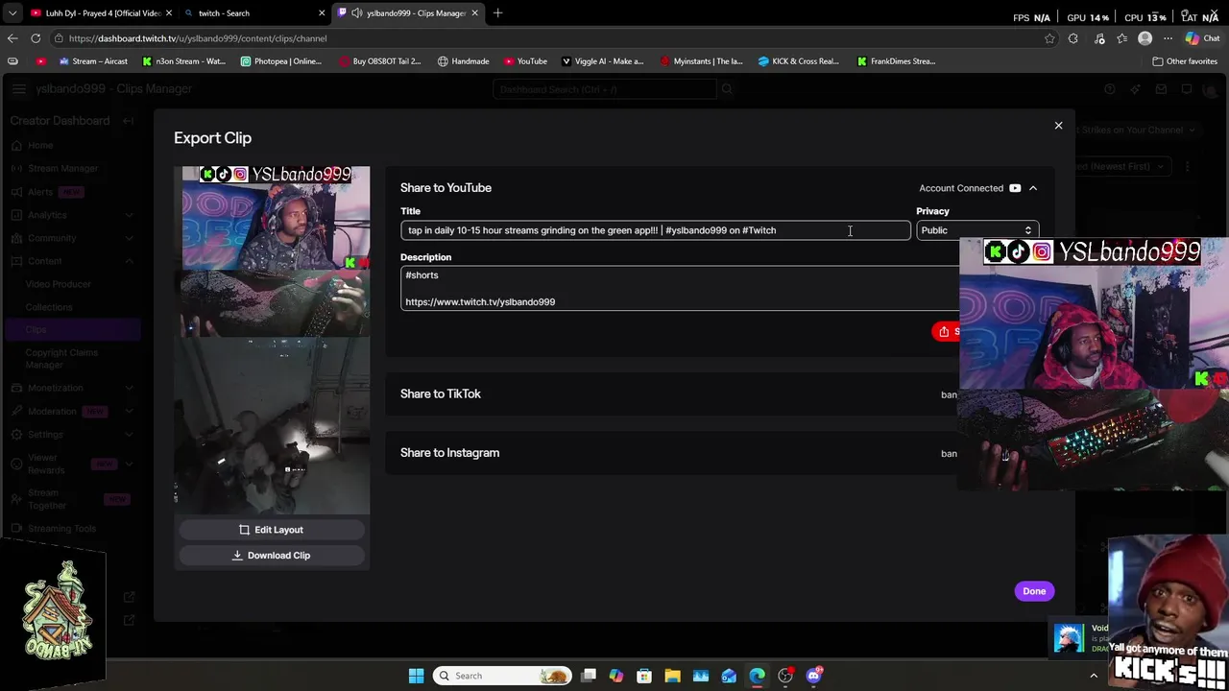
Task: Close the Export Clip dialog with X
Action: click(x=1058, y=126)
